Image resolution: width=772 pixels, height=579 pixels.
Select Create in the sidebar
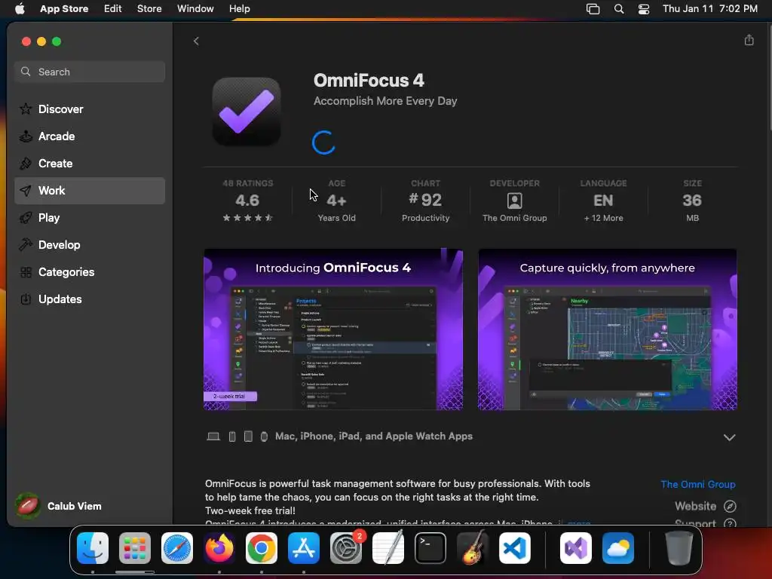click(90, 163)
